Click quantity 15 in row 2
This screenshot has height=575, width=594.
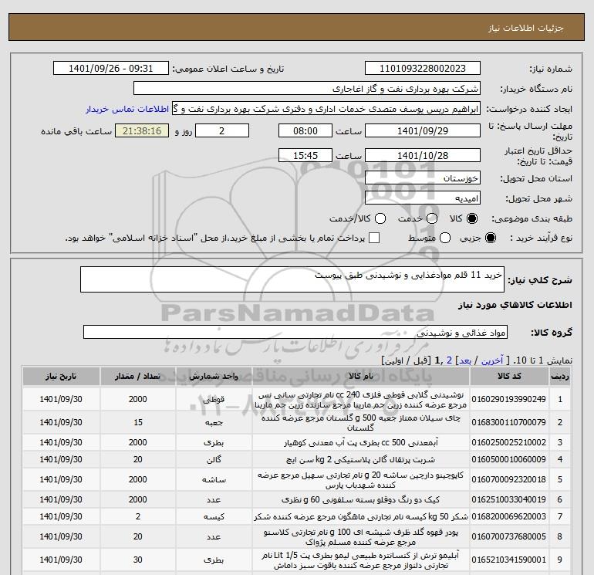pos(138,422)
